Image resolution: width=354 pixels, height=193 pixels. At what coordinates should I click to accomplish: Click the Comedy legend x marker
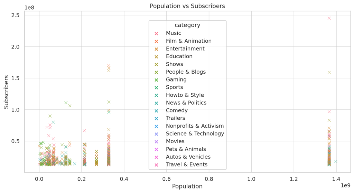[156, 111]
